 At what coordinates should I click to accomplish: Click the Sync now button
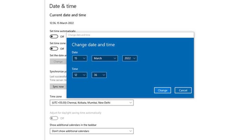[58, 87]
